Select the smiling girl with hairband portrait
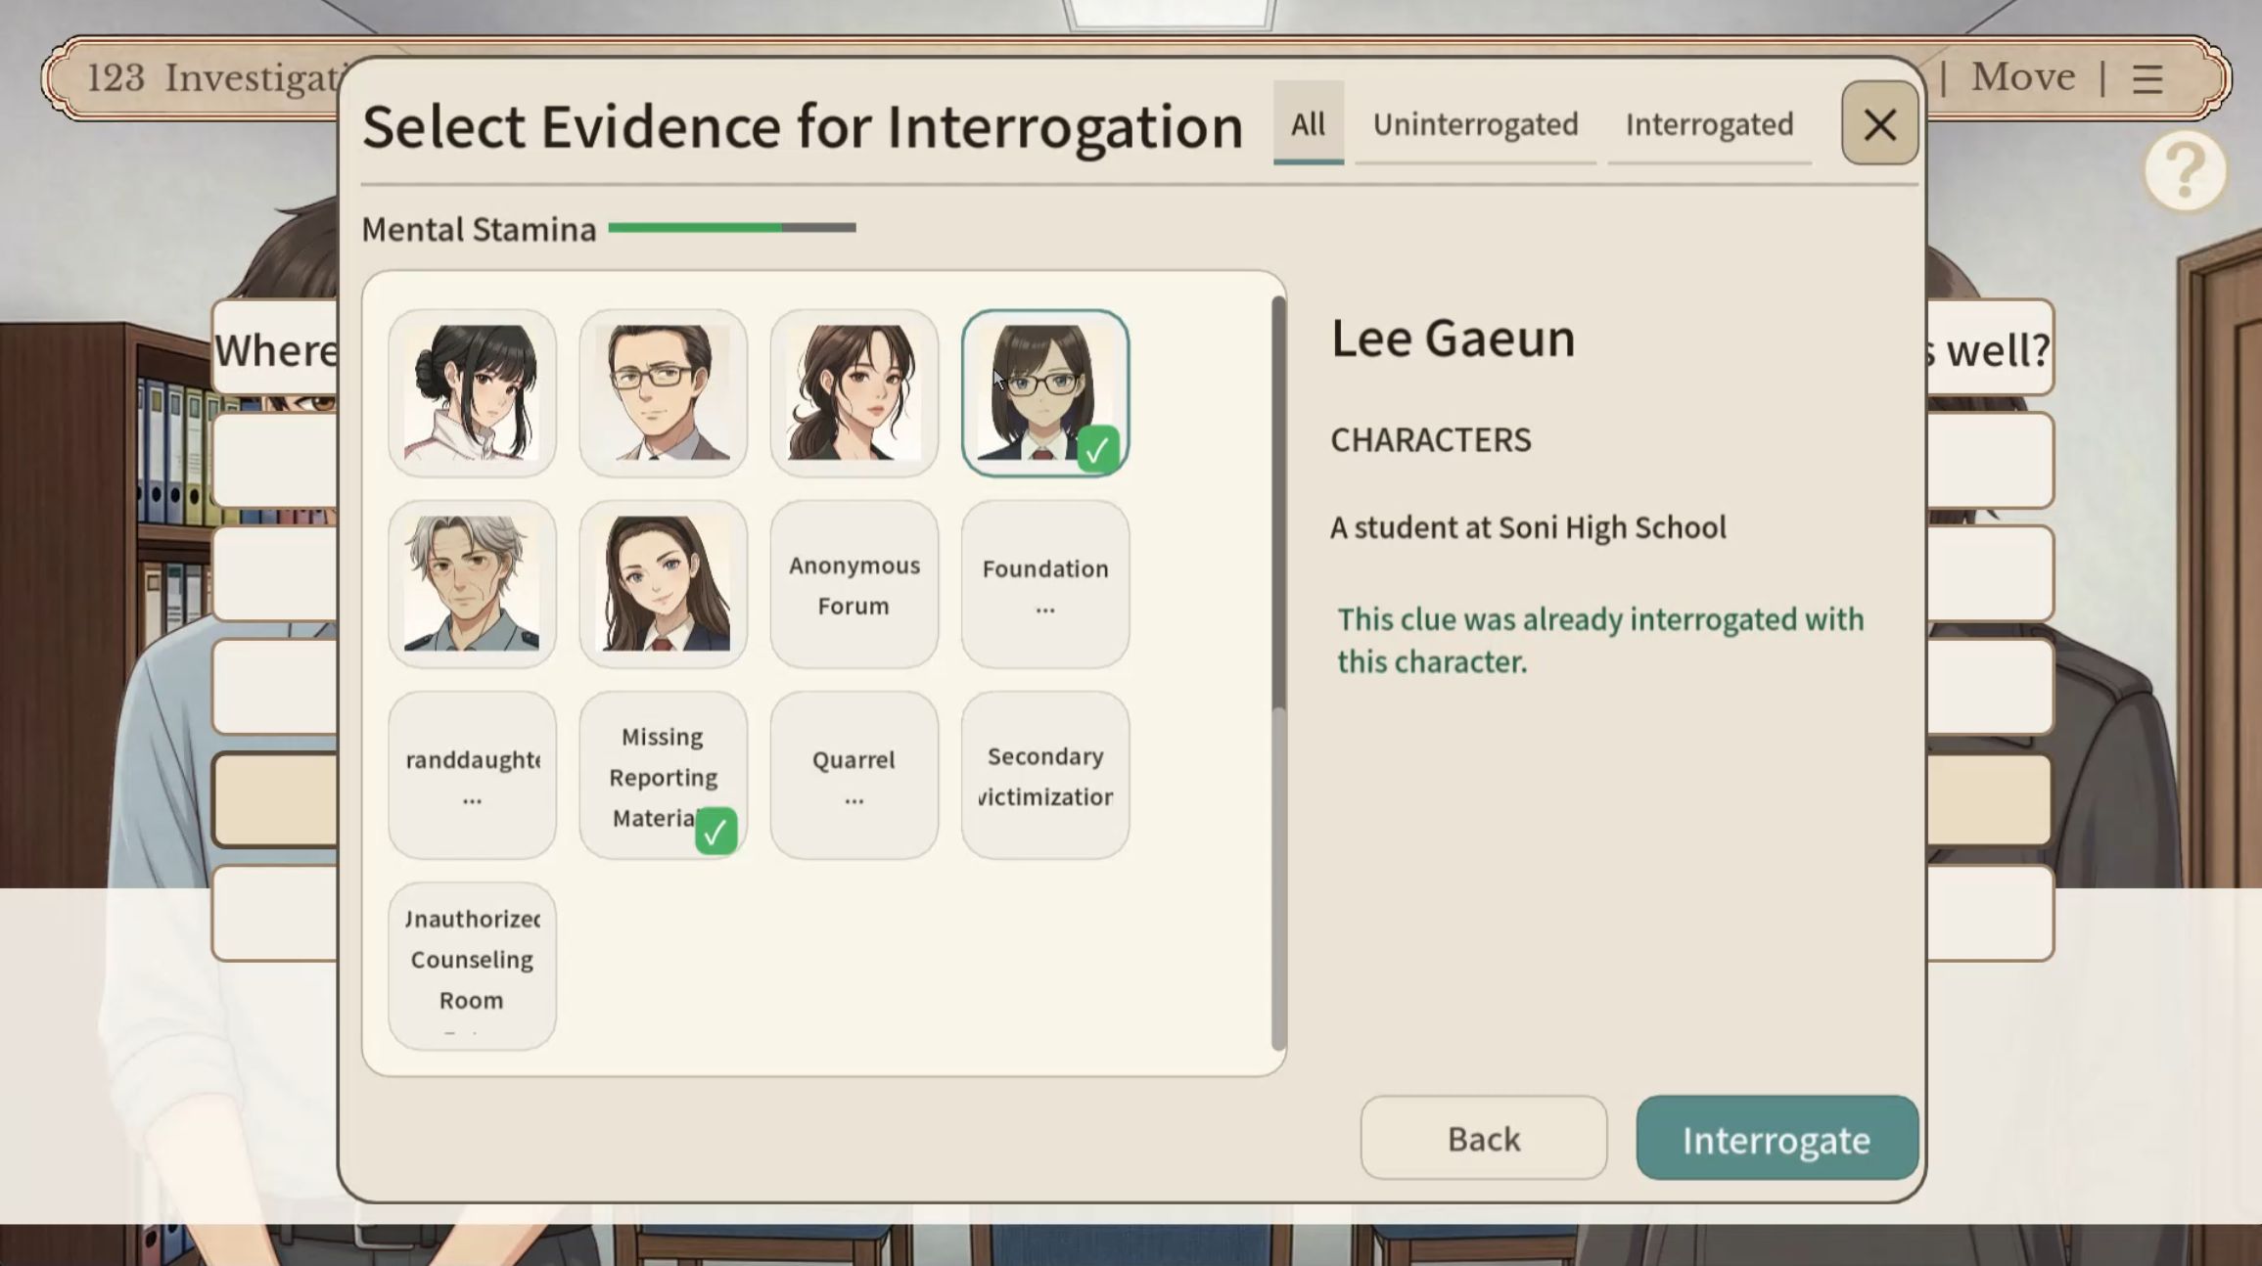Image resolution: width=2262 pixels, height=1266 pixels. [663, 584]
